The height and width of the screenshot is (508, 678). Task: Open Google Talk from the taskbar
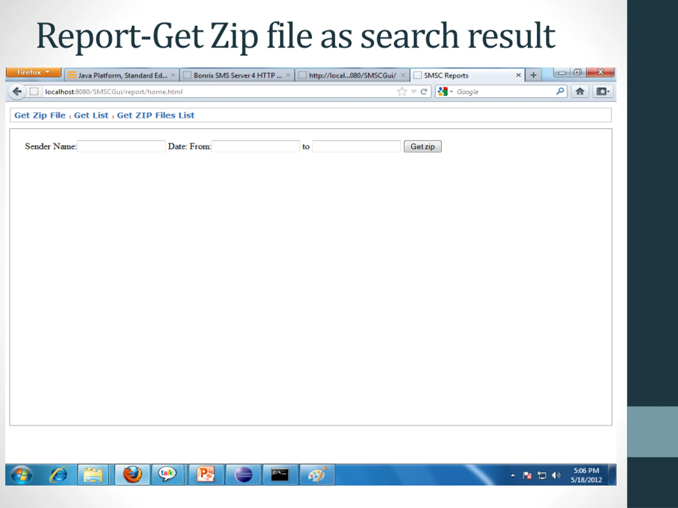(x=167, y=475)
